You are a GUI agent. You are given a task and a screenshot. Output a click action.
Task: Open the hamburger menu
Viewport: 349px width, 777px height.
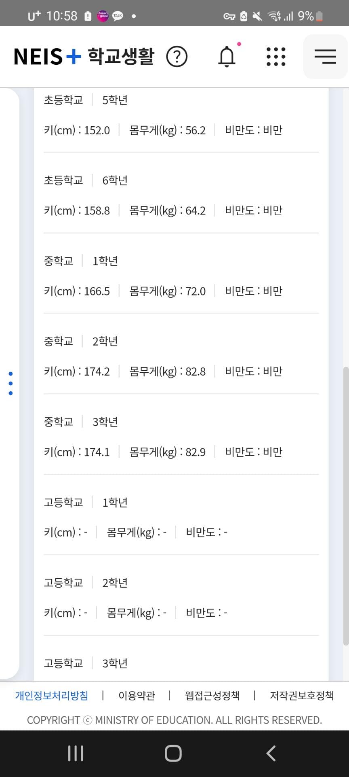click(x=325, y=57)
